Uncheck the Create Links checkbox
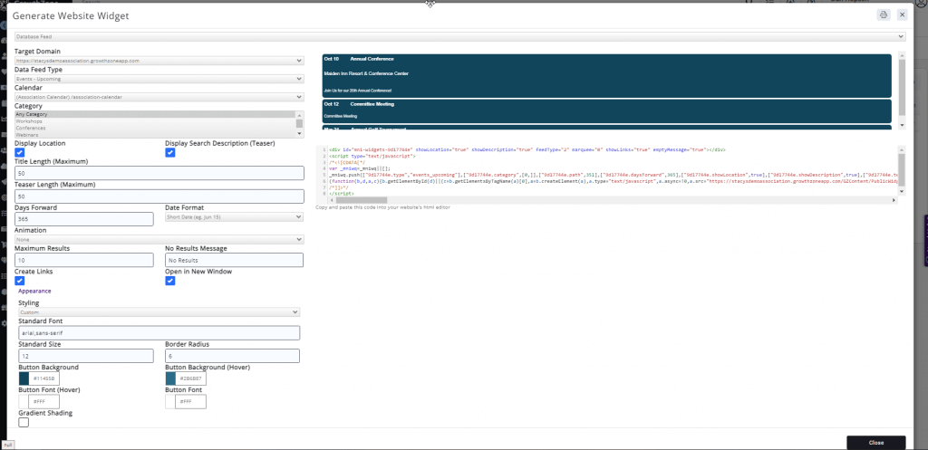The width and height of the screenshot is (928, 450). click(20, 281)
